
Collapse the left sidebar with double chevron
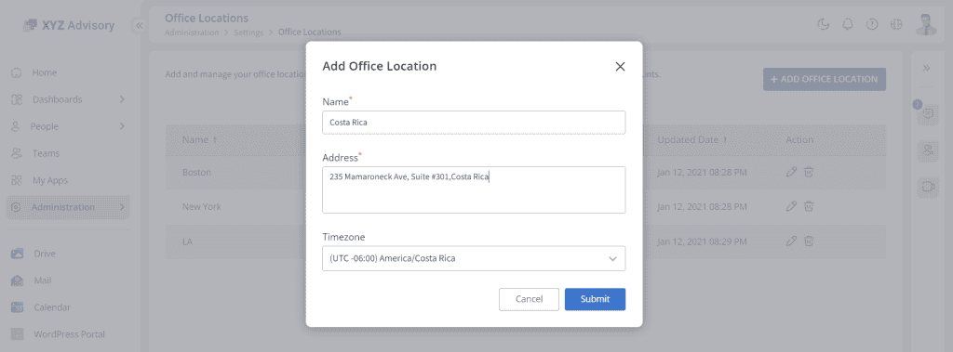coord(140,25)
